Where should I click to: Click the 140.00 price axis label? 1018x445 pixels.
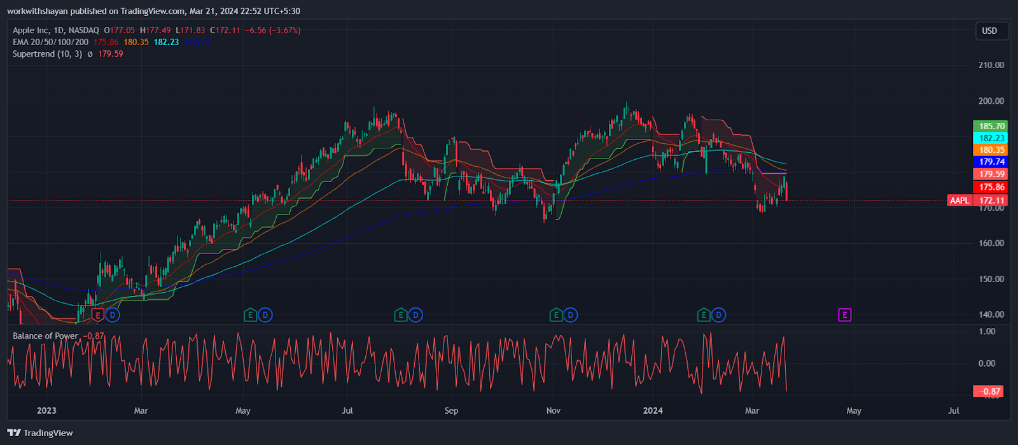pos(991,314)
